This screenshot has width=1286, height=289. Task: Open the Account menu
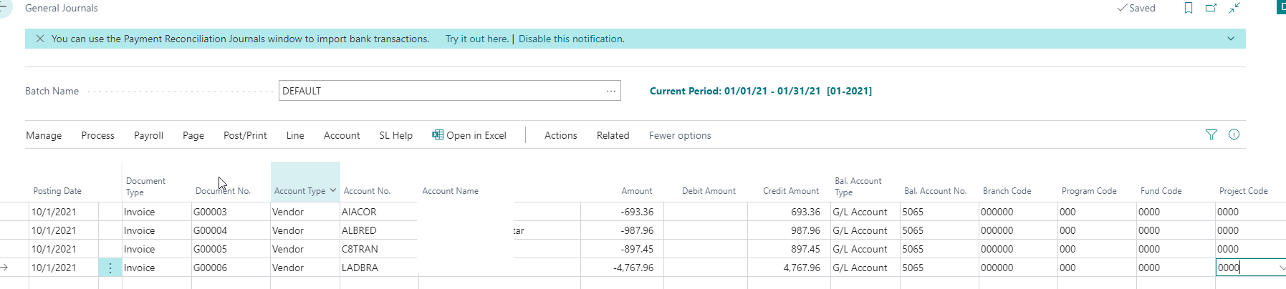pyautogui.click(x=342, y=135)
